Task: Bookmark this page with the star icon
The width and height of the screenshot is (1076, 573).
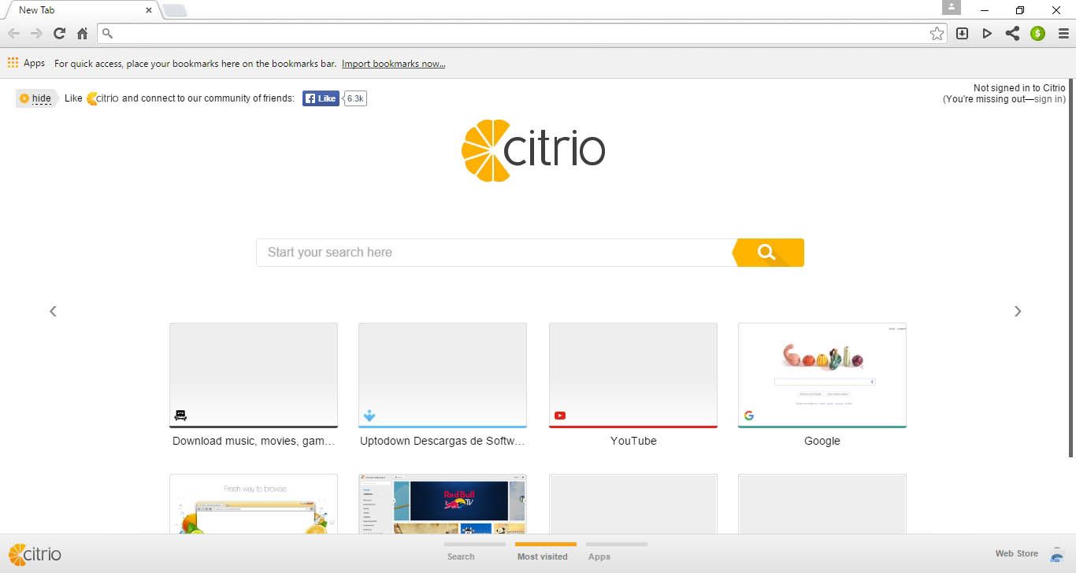Action: (937, 33)
